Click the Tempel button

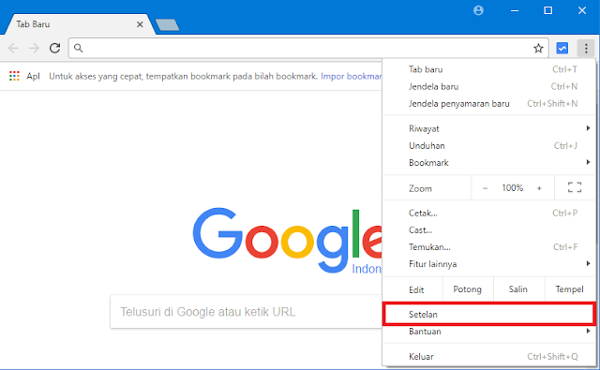570,289
